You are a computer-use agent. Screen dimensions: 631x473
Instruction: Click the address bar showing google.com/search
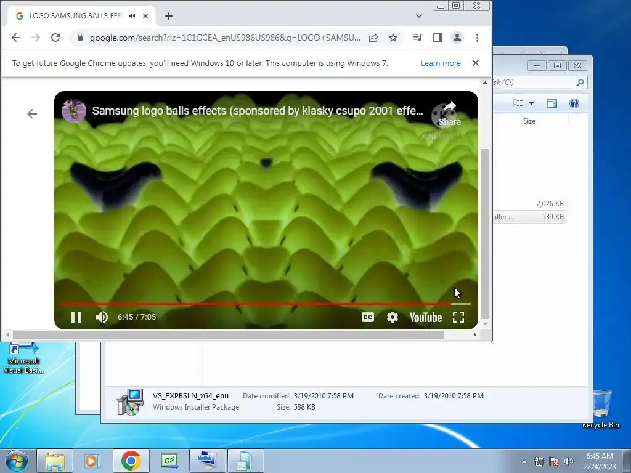[224, 38]
